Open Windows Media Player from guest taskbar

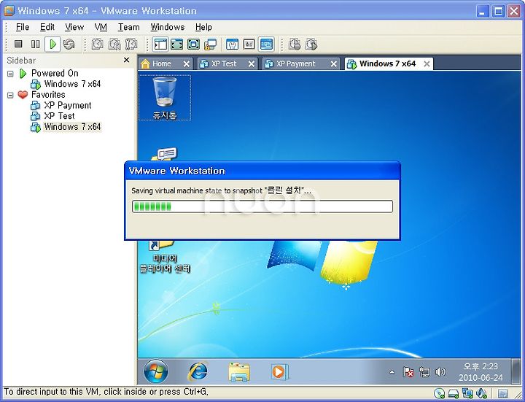[279, 372]
